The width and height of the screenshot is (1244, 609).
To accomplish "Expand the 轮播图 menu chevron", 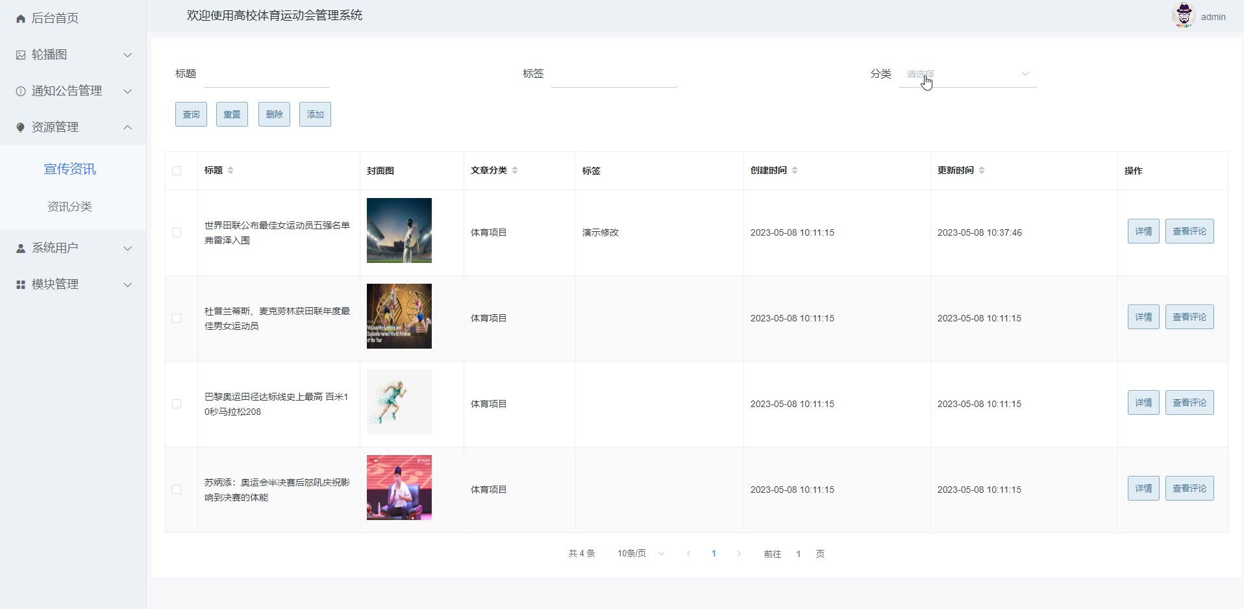I will click(128, 55).
